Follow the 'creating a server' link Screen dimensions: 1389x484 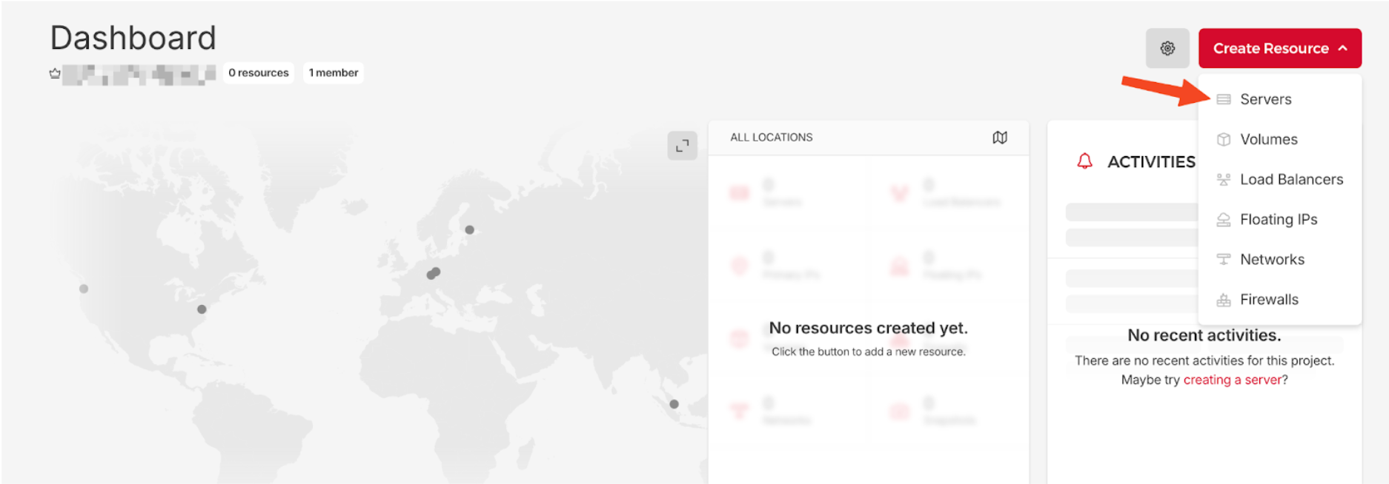point(1232,380)
